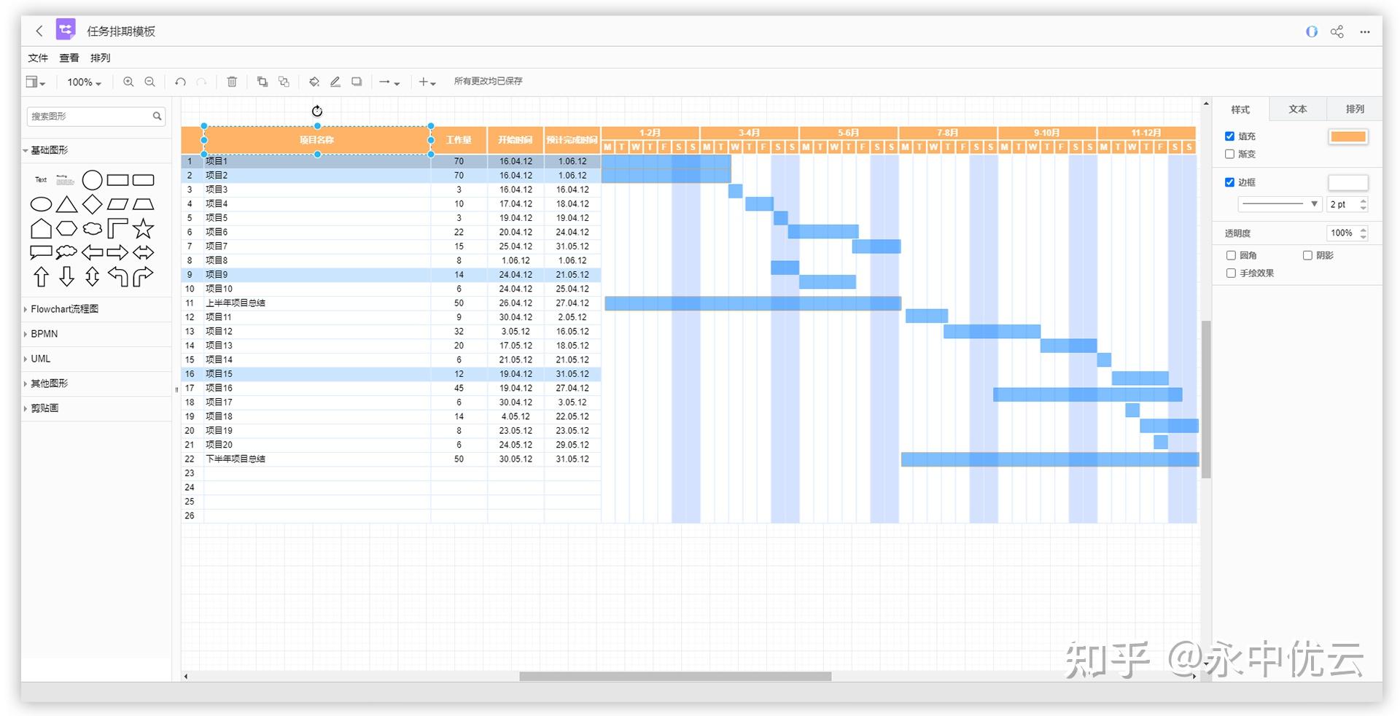The height and width of the screenshot is (716, 1400).
Task: Click the vertical scrollbar thumb beside canvas
Action: coord(1205,400)
